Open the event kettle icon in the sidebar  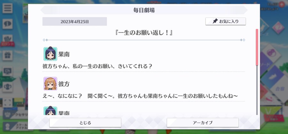8,40
